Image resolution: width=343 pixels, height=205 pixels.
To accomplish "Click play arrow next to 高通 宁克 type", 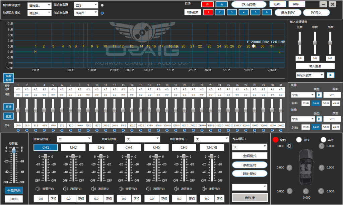I will [319, 95].
